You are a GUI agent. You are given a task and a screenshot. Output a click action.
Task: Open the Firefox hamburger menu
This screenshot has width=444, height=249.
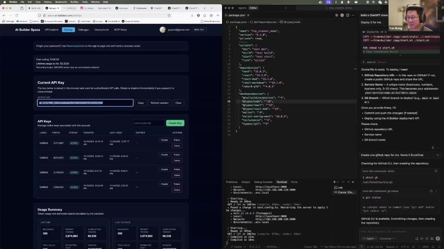pos(218,15)
